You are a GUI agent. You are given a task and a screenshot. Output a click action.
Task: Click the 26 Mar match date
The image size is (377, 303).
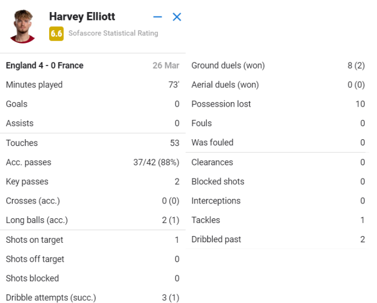165,65
